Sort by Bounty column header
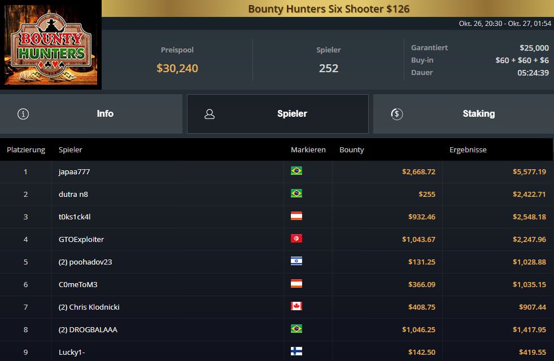The height and width of the screenshot is (361, 554). tap(351, 150)
